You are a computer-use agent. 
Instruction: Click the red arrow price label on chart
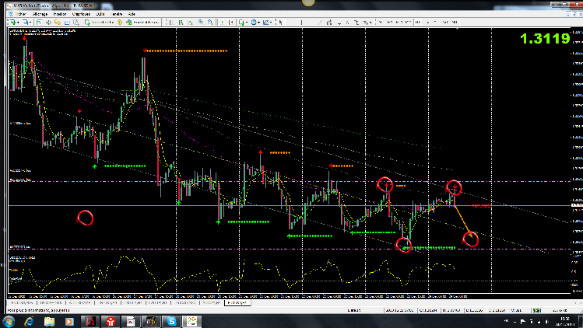point(483,206)
